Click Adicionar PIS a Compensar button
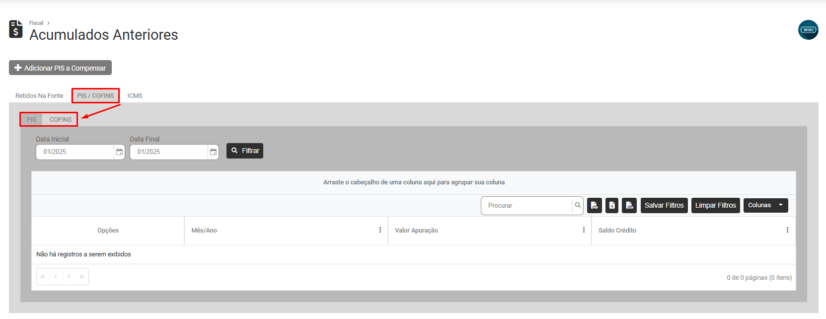 pyautogui.click(x=60, y=68)
